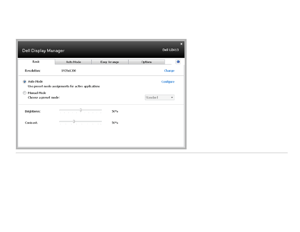Click the Contrast slider thumb
This screenshot has width=300, height=232.
(x=74, y=121)
